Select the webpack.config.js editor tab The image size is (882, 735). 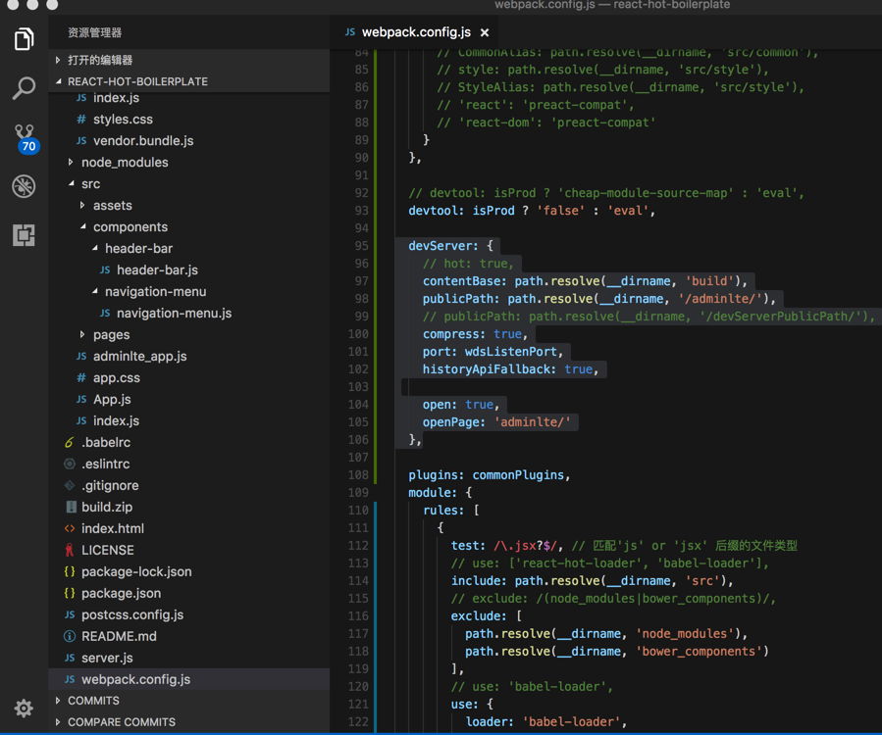click(415, 32)
